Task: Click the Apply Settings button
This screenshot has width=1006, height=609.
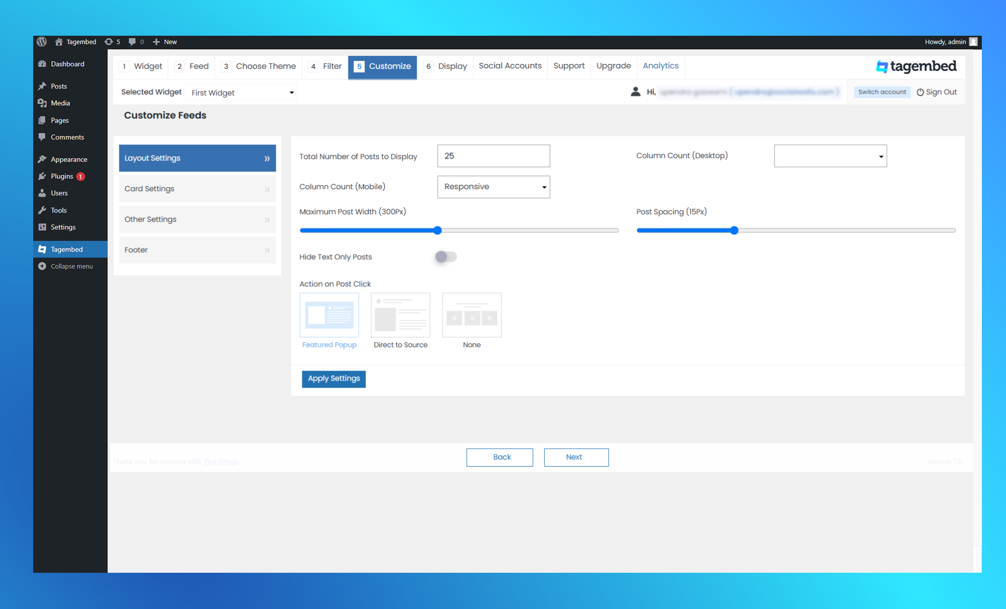Action: pos(333,379)
